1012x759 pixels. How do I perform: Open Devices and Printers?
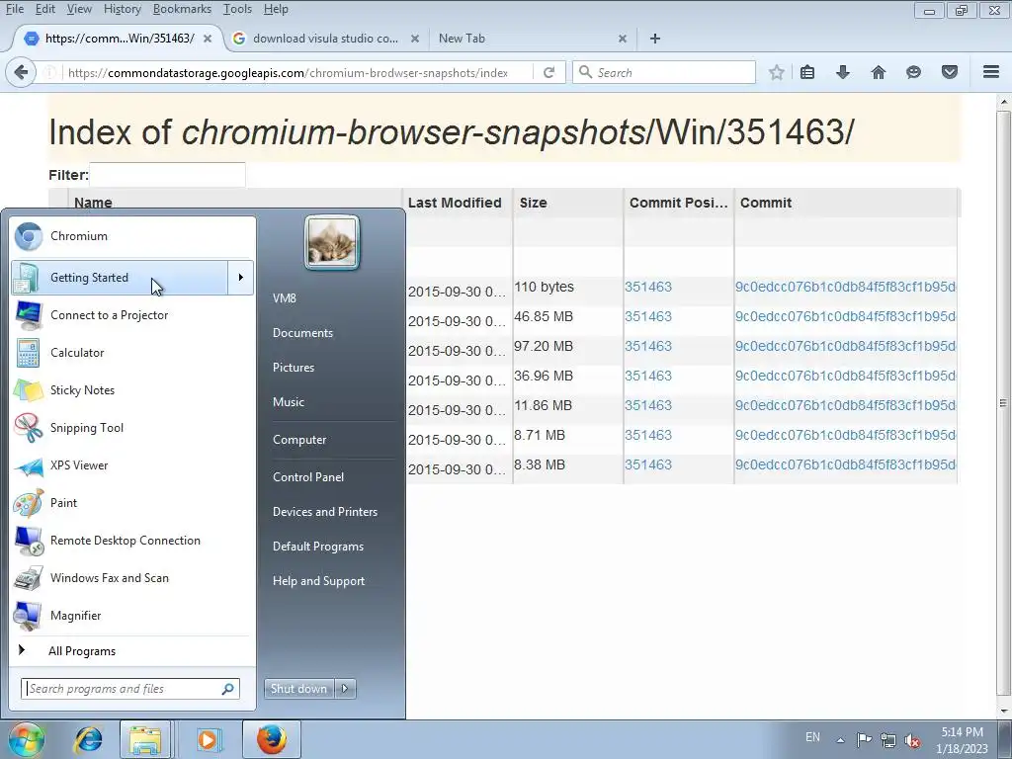coord(325,512)
